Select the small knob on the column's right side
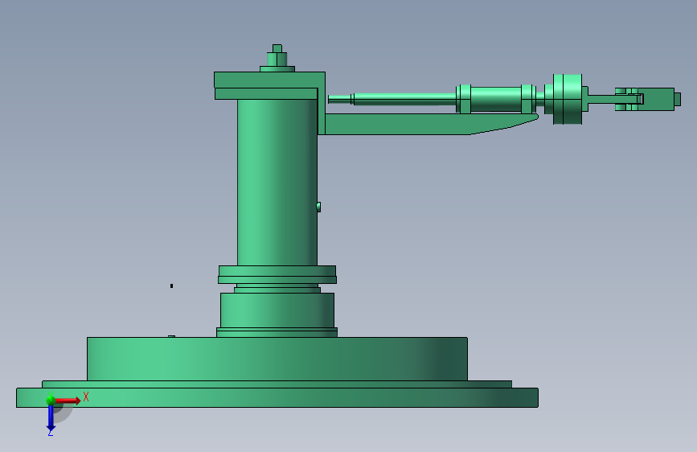 point(318,207)
